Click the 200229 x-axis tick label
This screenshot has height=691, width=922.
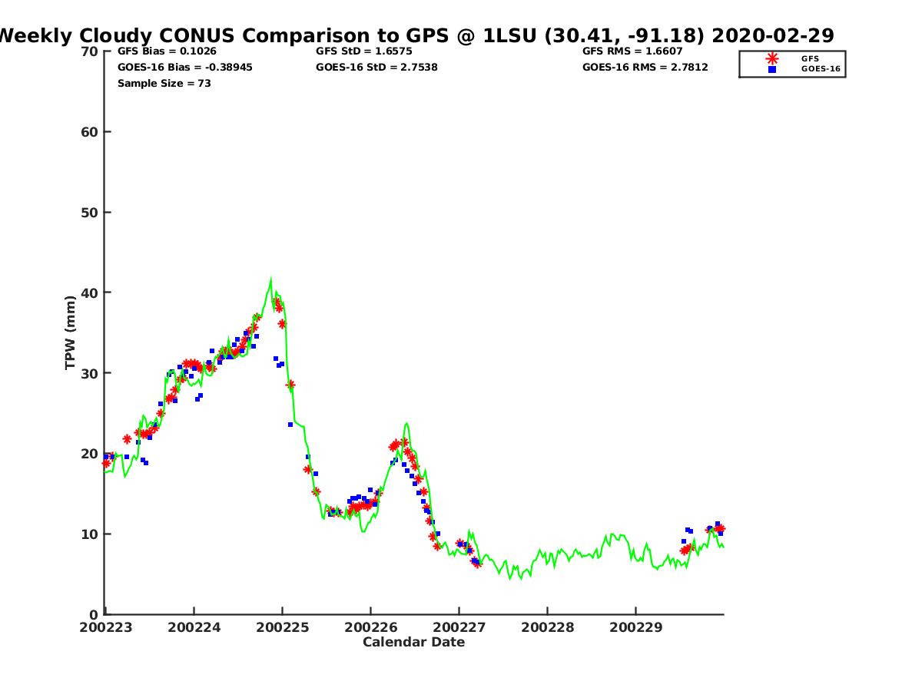click(635, 627)
